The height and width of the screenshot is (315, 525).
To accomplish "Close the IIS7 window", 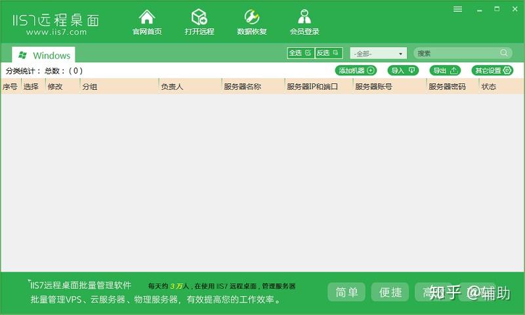I will coord(515,9).
